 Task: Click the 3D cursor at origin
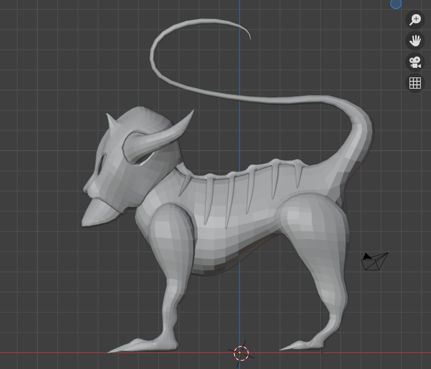pos(241,353)
